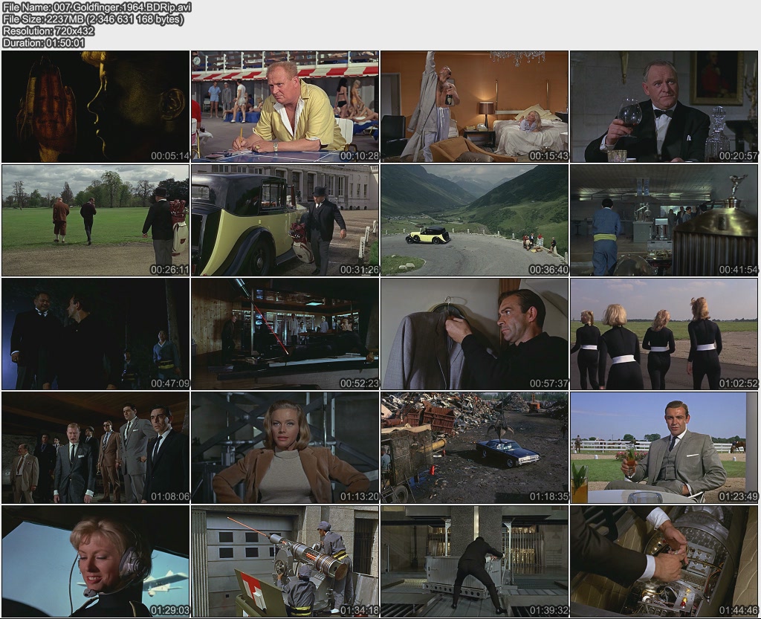Select the man holding grey jacket thumbnail
761x619 pixels.
pos(475,334)
